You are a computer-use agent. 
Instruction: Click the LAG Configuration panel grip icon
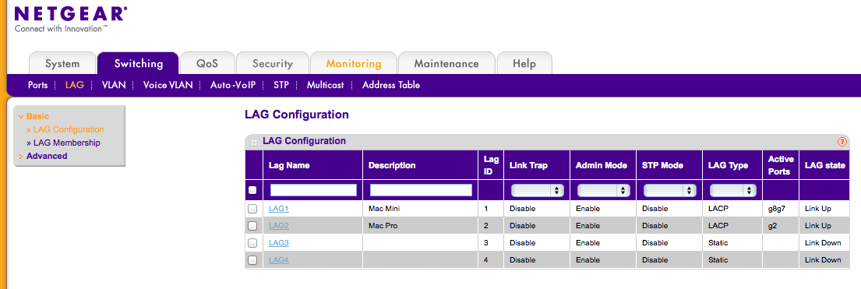254,143
